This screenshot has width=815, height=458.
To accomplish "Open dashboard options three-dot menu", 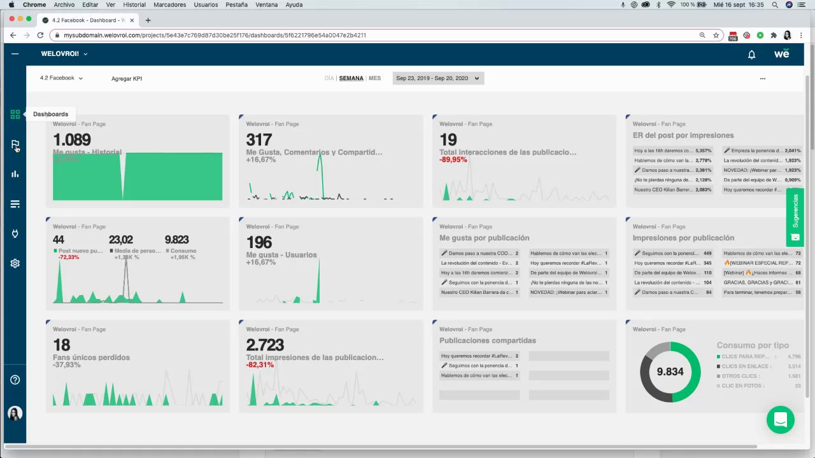I will pyautogui.click(x=762, y=79).
